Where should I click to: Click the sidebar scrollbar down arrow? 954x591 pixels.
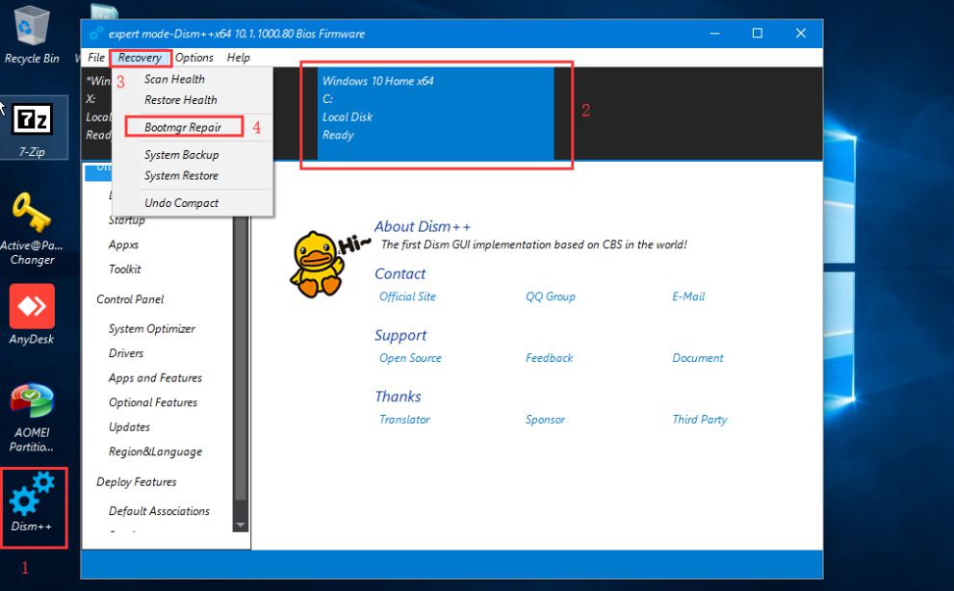(241, 525)
